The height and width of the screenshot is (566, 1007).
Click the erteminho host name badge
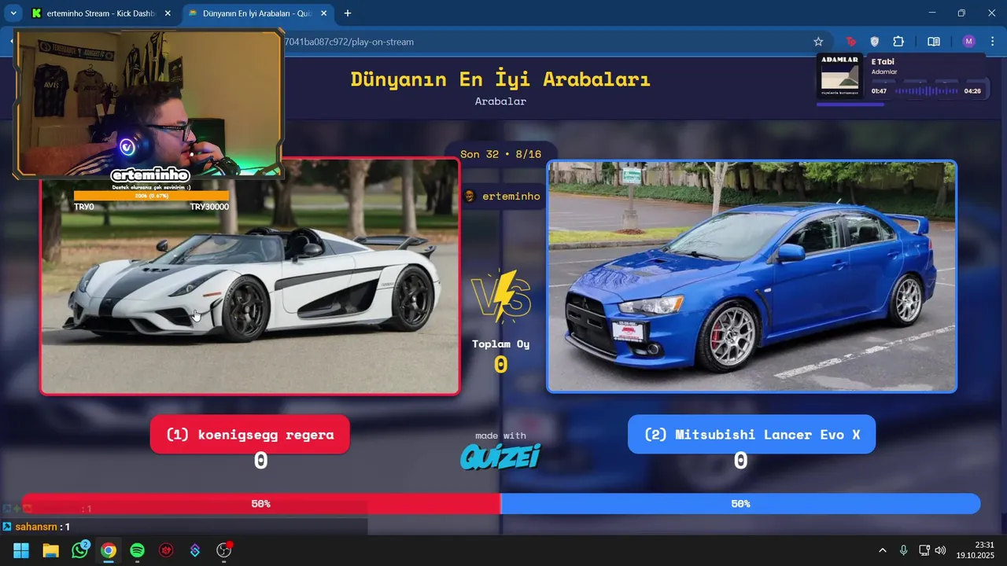coord(502,197)
